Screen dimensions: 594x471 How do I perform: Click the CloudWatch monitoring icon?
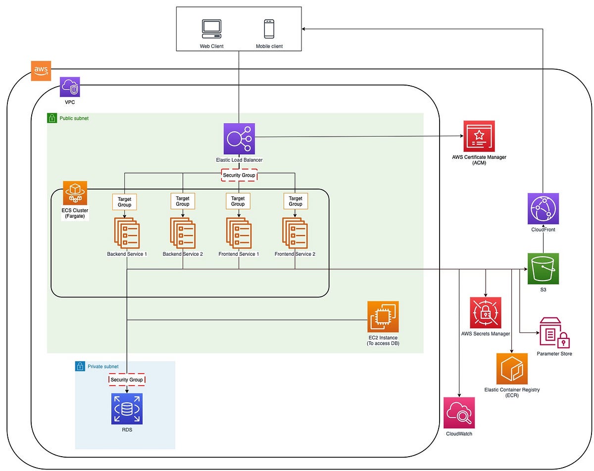[x=459, y=412]
